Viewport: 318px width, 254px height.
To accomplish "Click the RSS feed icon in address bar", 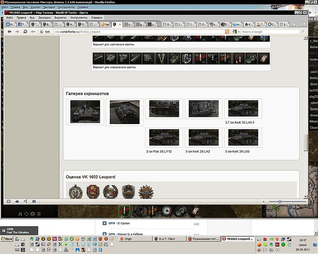I will click(227, 32).
